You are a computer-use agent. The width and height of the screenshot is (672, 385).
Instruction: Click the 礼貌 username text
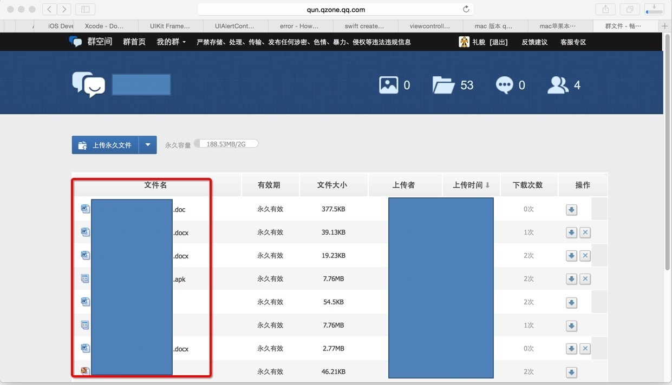479,42
